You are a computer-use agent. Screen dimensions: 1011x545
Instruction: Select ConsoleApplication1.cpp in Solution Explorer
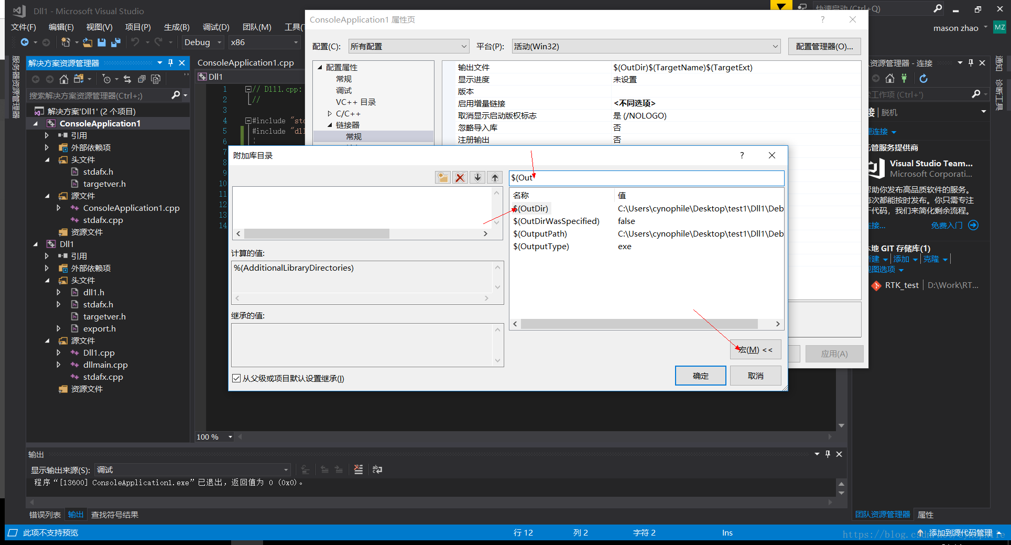(131, 208)
